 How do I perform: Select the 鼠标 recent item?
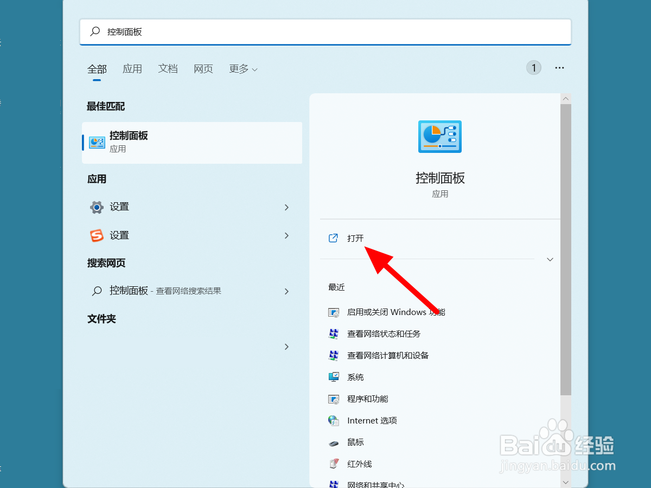pos(355,442)
